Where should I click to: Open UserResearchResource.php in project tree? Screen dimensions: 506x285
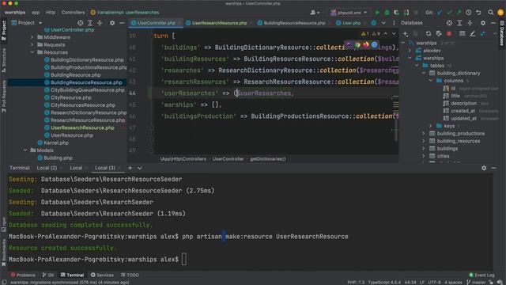82,127
